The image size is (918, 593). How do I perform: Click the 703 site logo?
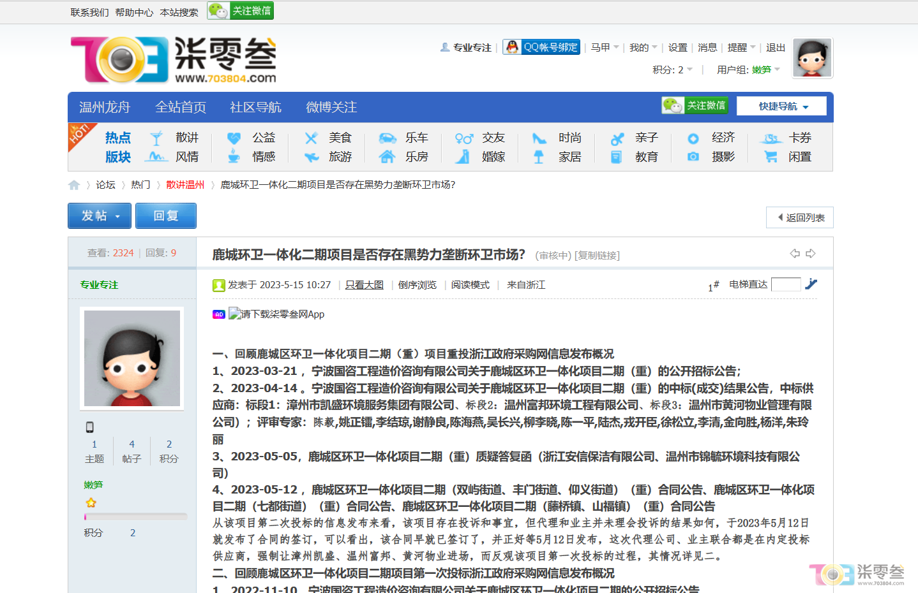click(174, 60)
